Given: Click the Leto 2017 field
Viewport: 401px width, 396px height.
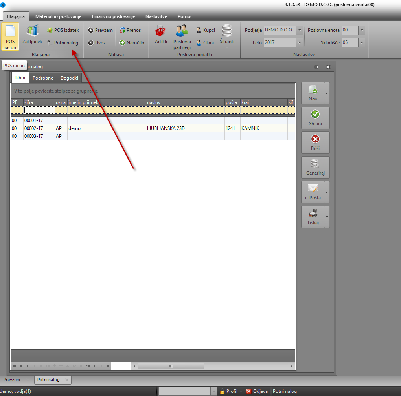Looking at the screenshot, I should [x=280, y=43].
